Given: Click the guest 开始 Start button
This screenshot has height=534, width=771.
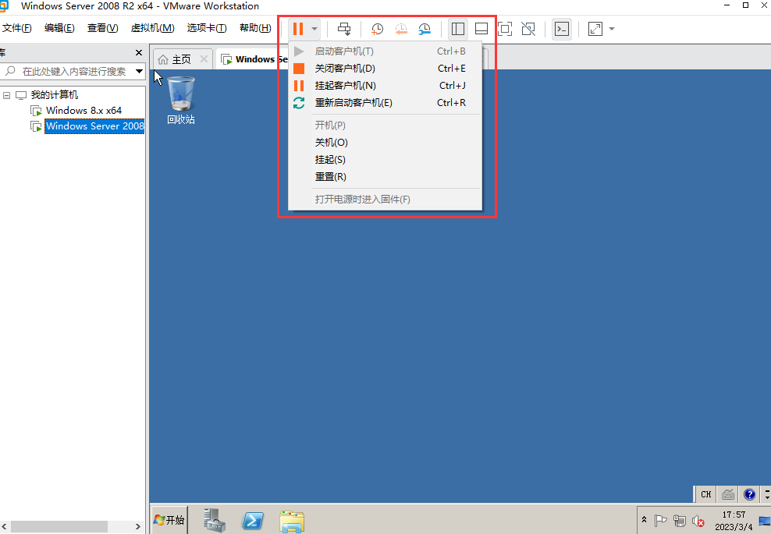Looking at the screenshot, I should coord(169,520).
